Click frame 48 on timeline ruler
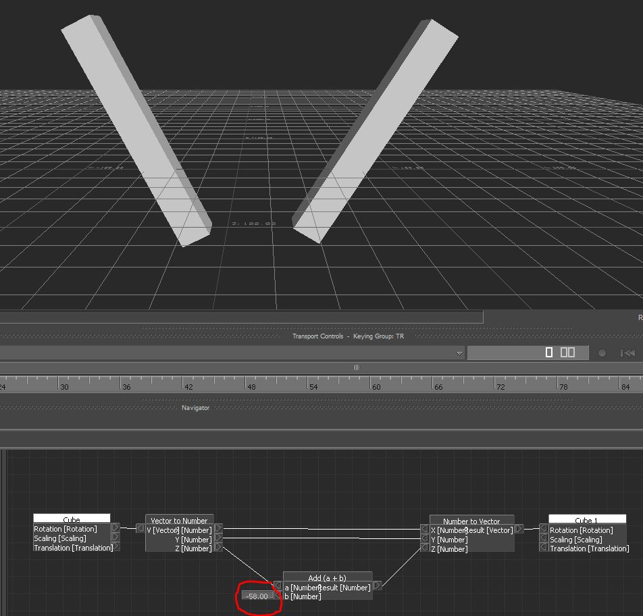 tap(251, 387)
